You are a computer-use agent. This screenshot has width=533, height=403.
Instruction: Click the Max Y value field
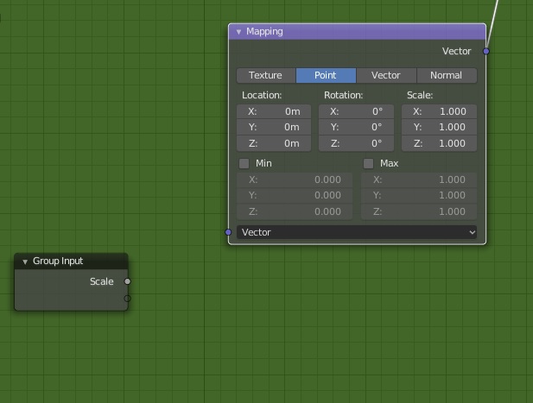pos(419,196)
